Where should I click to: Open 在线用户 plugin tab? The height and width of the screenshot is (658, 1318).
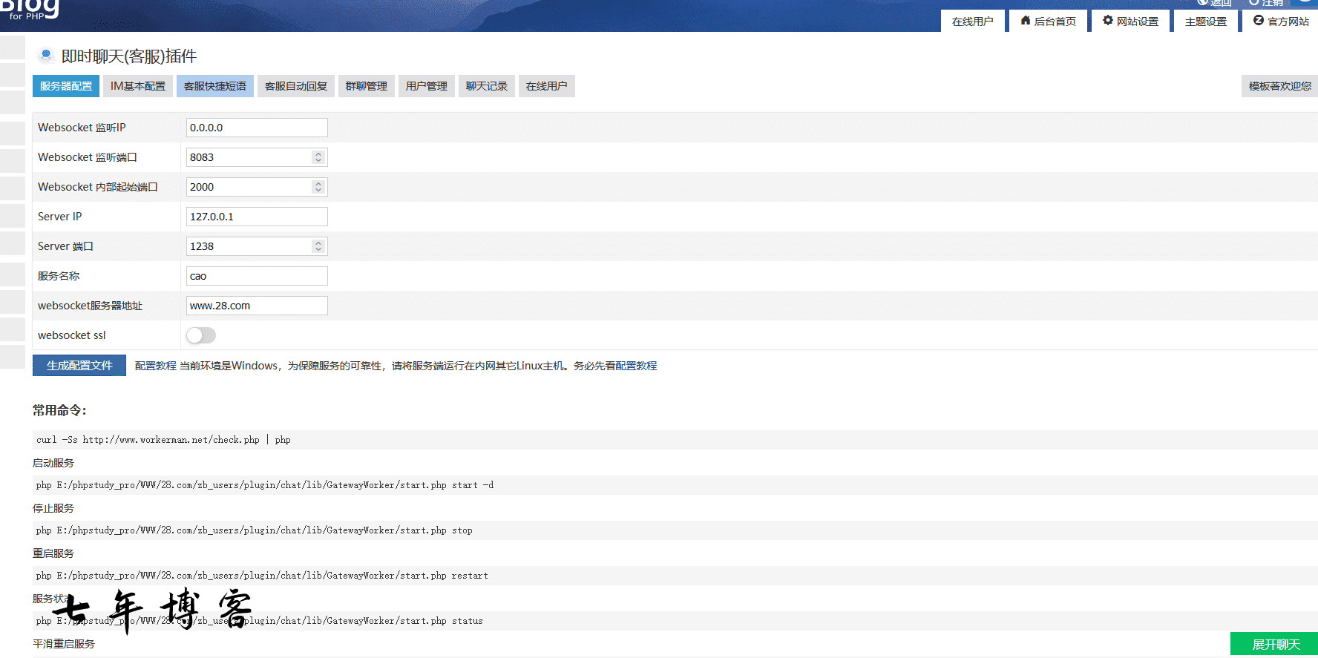tap(547, 86)
